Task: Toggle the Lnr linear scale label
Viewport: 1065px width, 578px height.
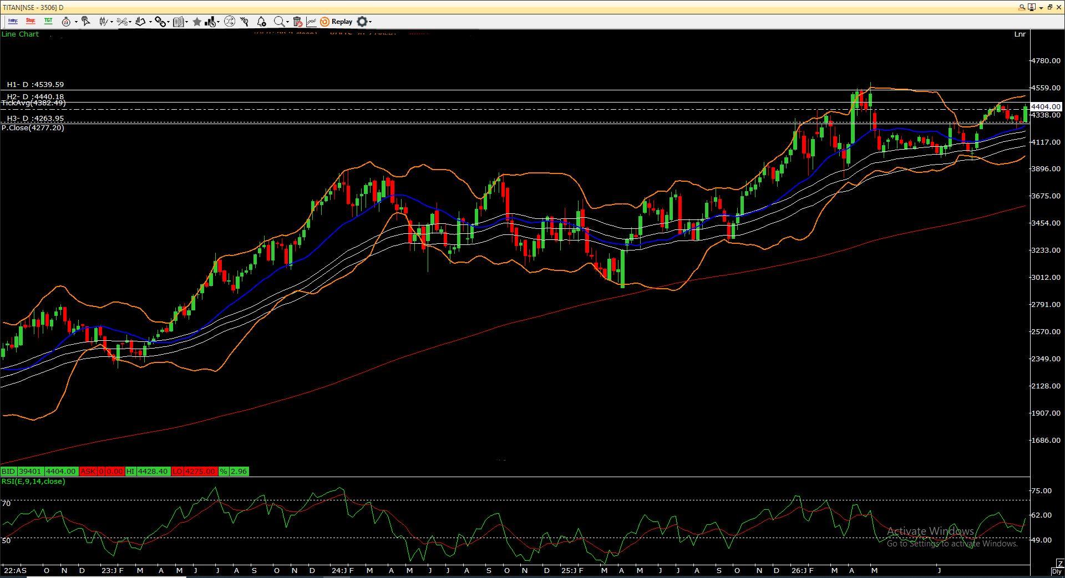Action: (1020, 34)
